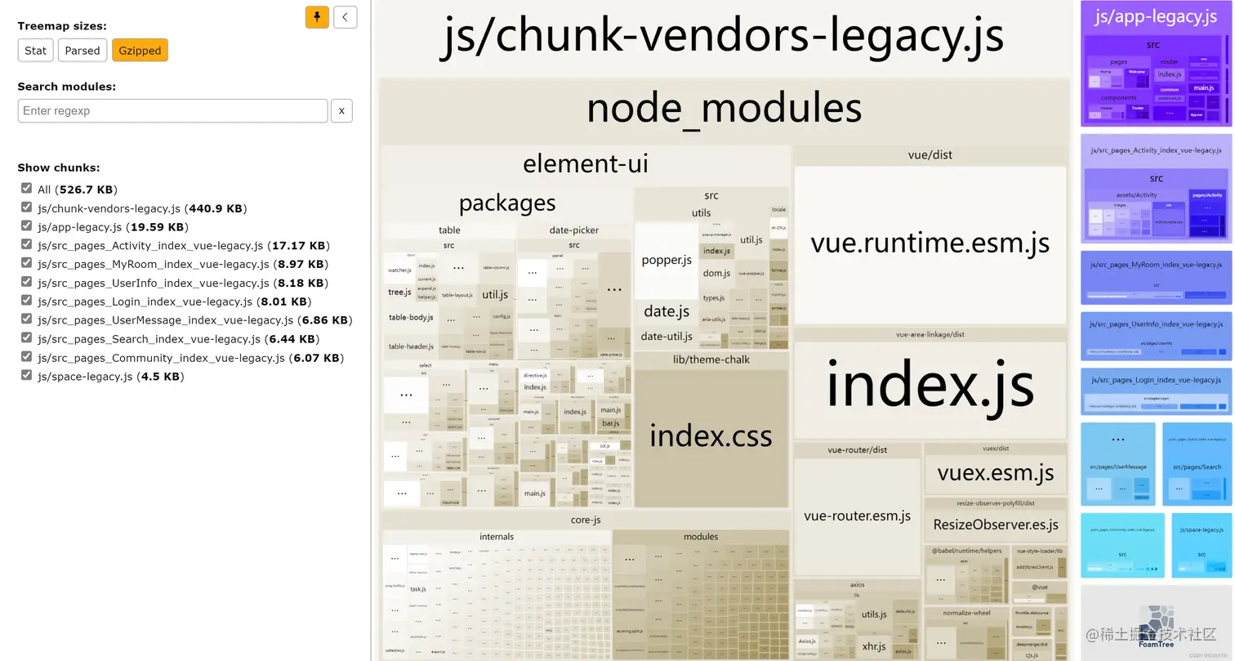The width and height of the screenshot is (1235, 661).
Task: Select the js/app-legacy.js purple chunk
Action: pos(1156,16)
